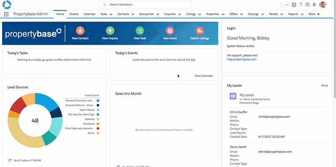Expand the Companies tab dropdown
336x167 pixels.
(x=158, y=14)
